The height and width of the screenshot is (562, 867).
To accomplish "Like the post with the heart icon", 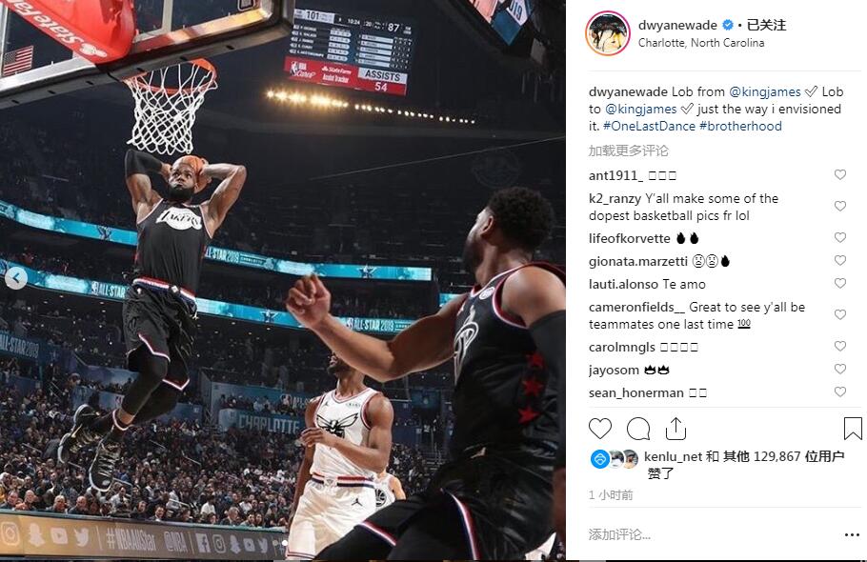I will click(x=600, y=429).
